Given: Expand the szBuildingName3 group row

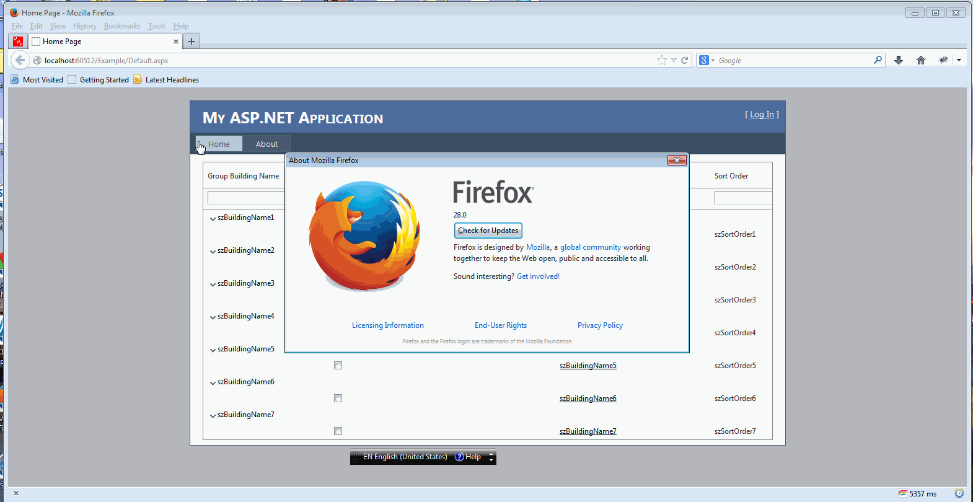Looking at the screenshot, I should tap(213, 284).
